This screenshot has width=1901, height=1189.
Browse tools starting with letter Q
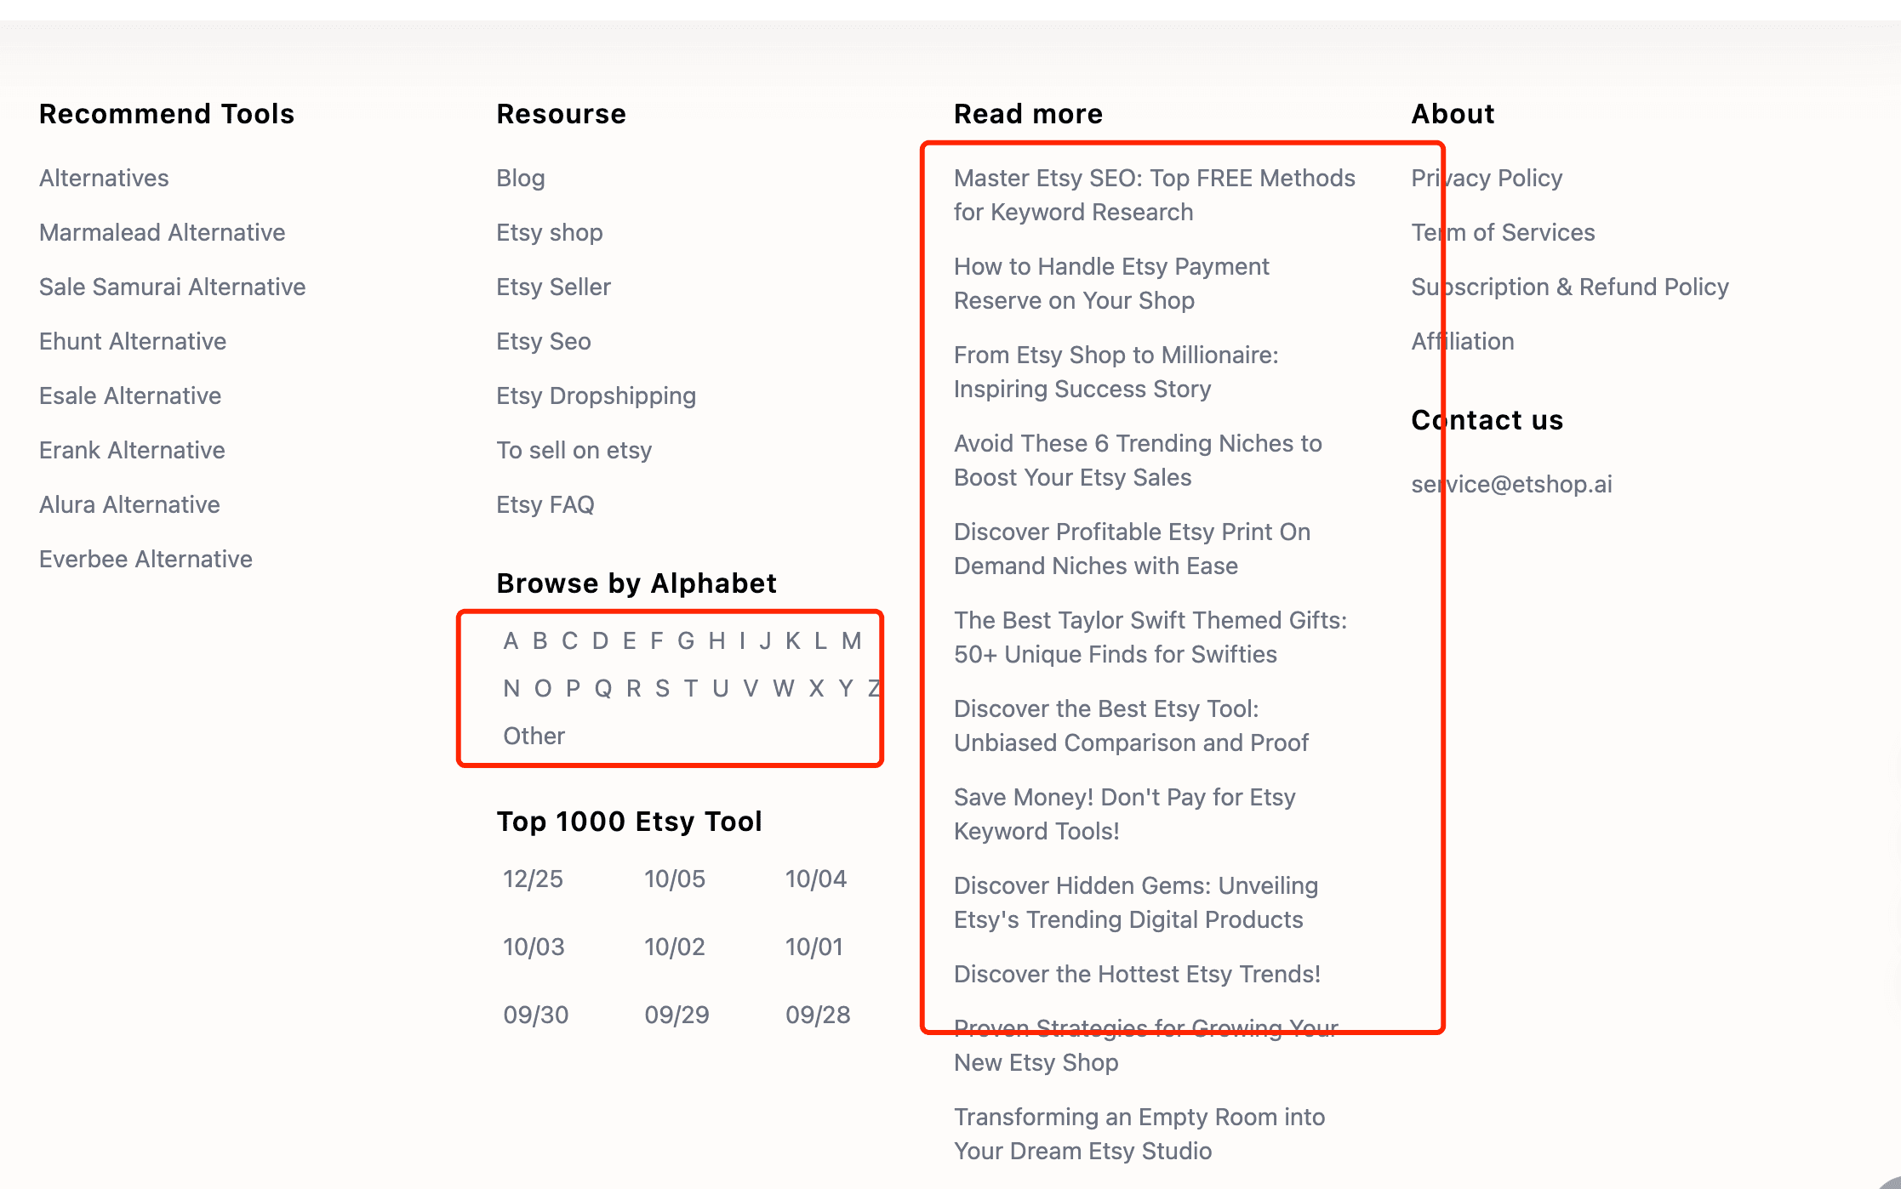pos(603,688)
